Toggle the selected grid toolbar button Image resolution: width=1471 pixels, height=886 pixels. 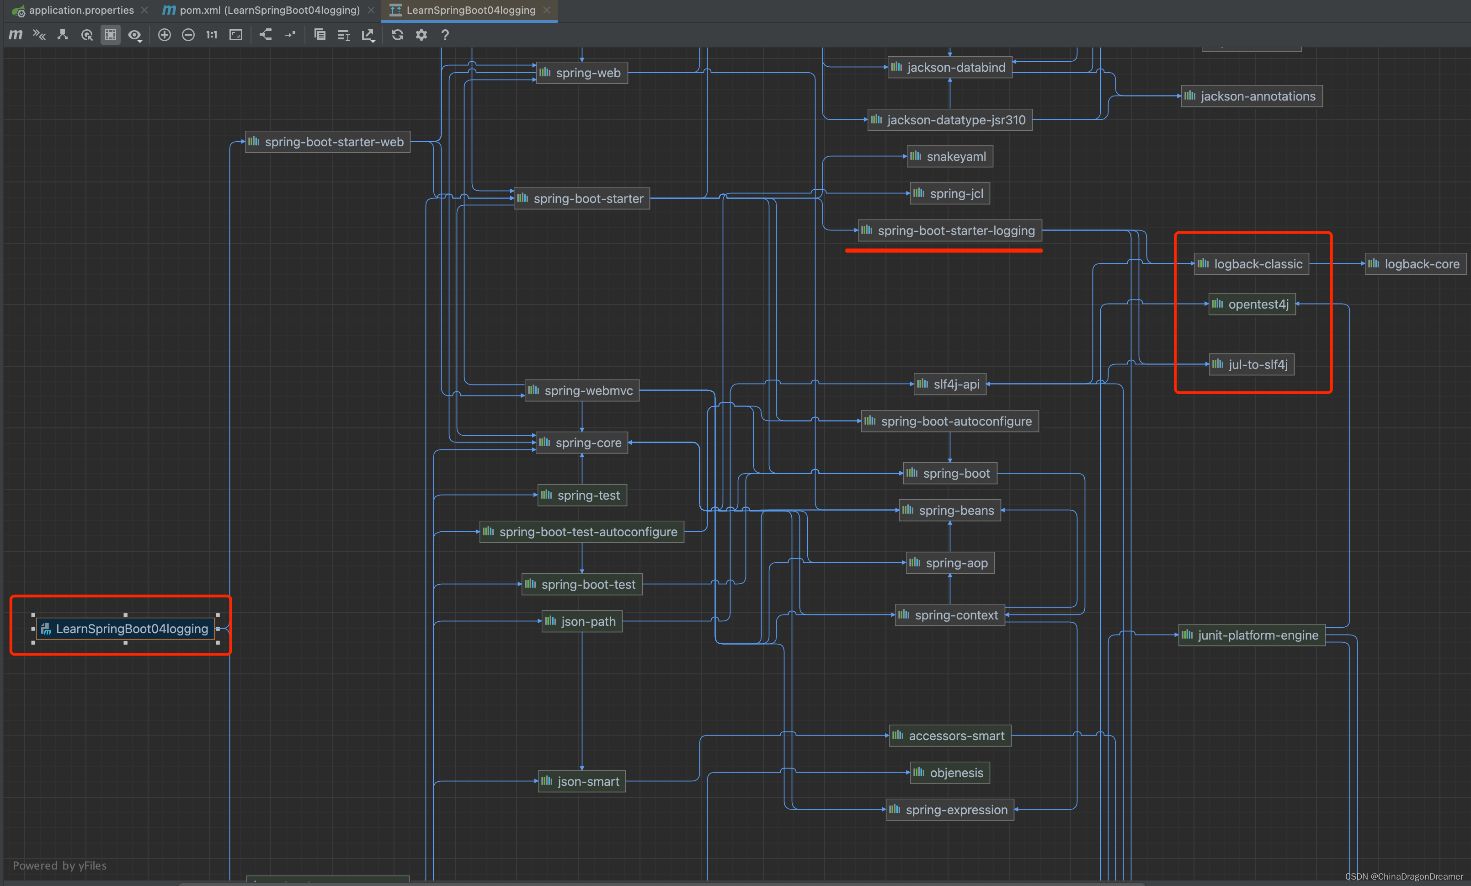coord(111,35)
